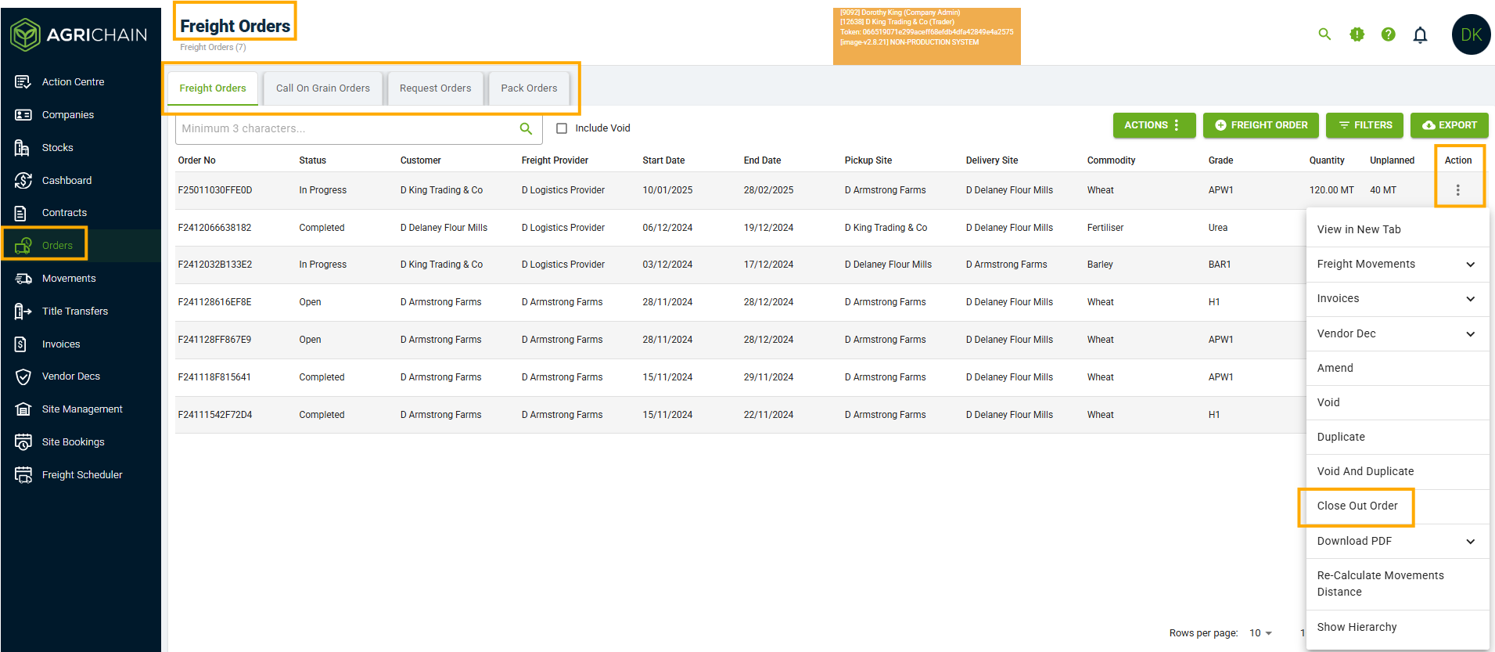Choose Close Out Order menu item

tap(1397, 506)
